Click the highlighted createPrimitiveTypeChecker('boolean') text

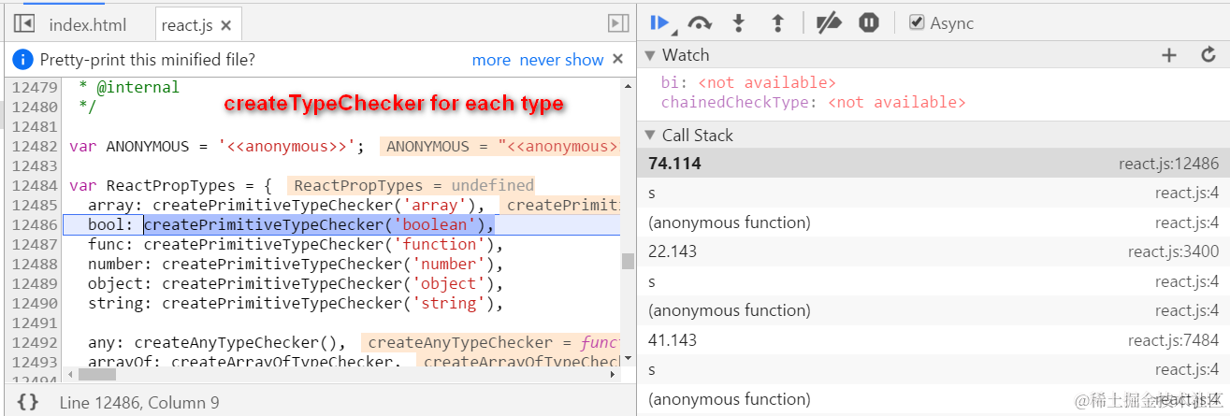[318, 224]
